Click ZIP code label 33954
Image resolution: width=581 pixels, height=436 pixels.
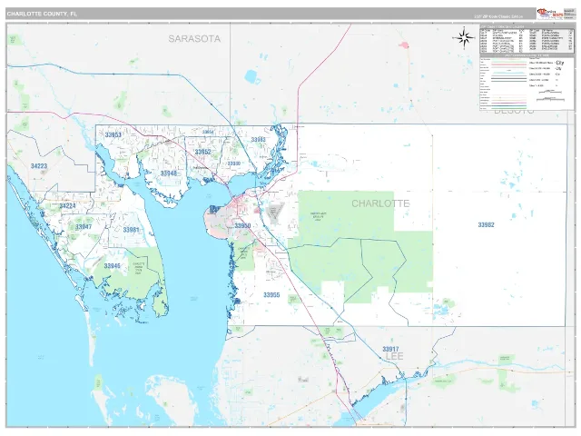(x=208, y=132)
